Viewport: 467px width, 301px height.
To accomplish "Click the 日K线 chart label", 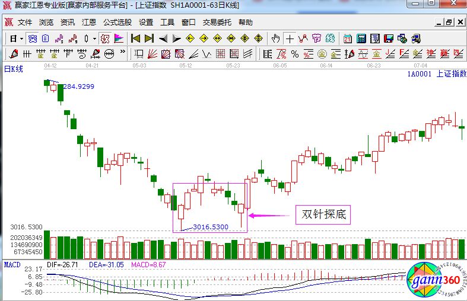I will pos(14,69).
